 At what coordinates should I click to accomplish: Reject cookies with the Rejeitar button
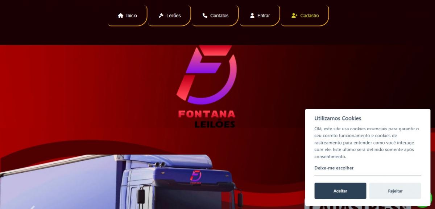(x=395, y=191)
